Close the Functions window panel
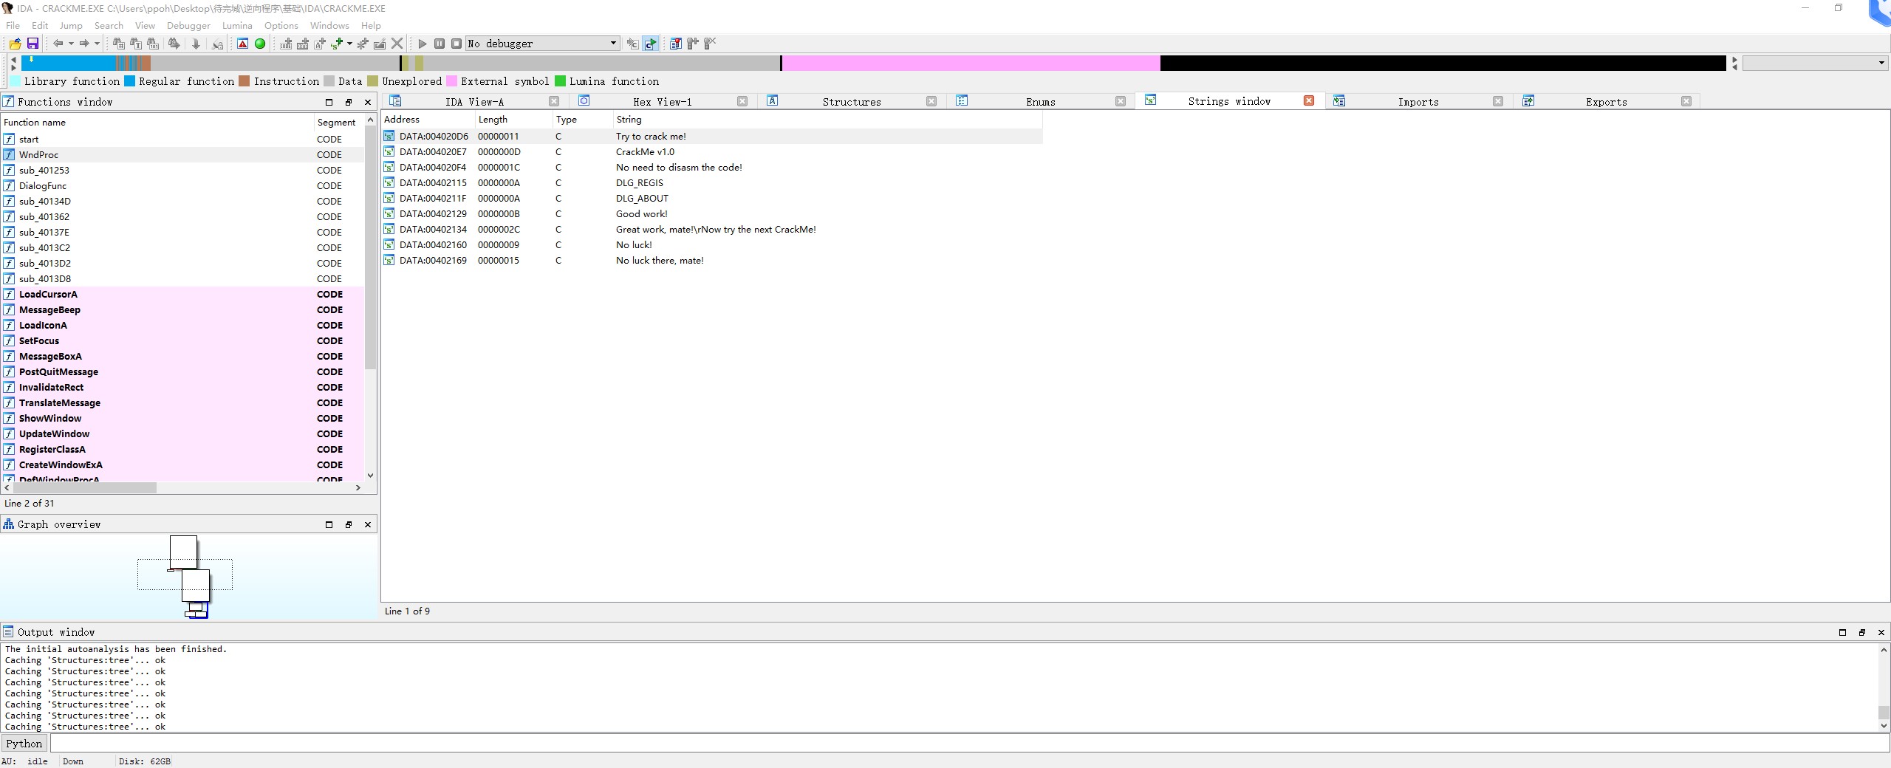Viewport: 1891px width, 768px height. [368, 102]
